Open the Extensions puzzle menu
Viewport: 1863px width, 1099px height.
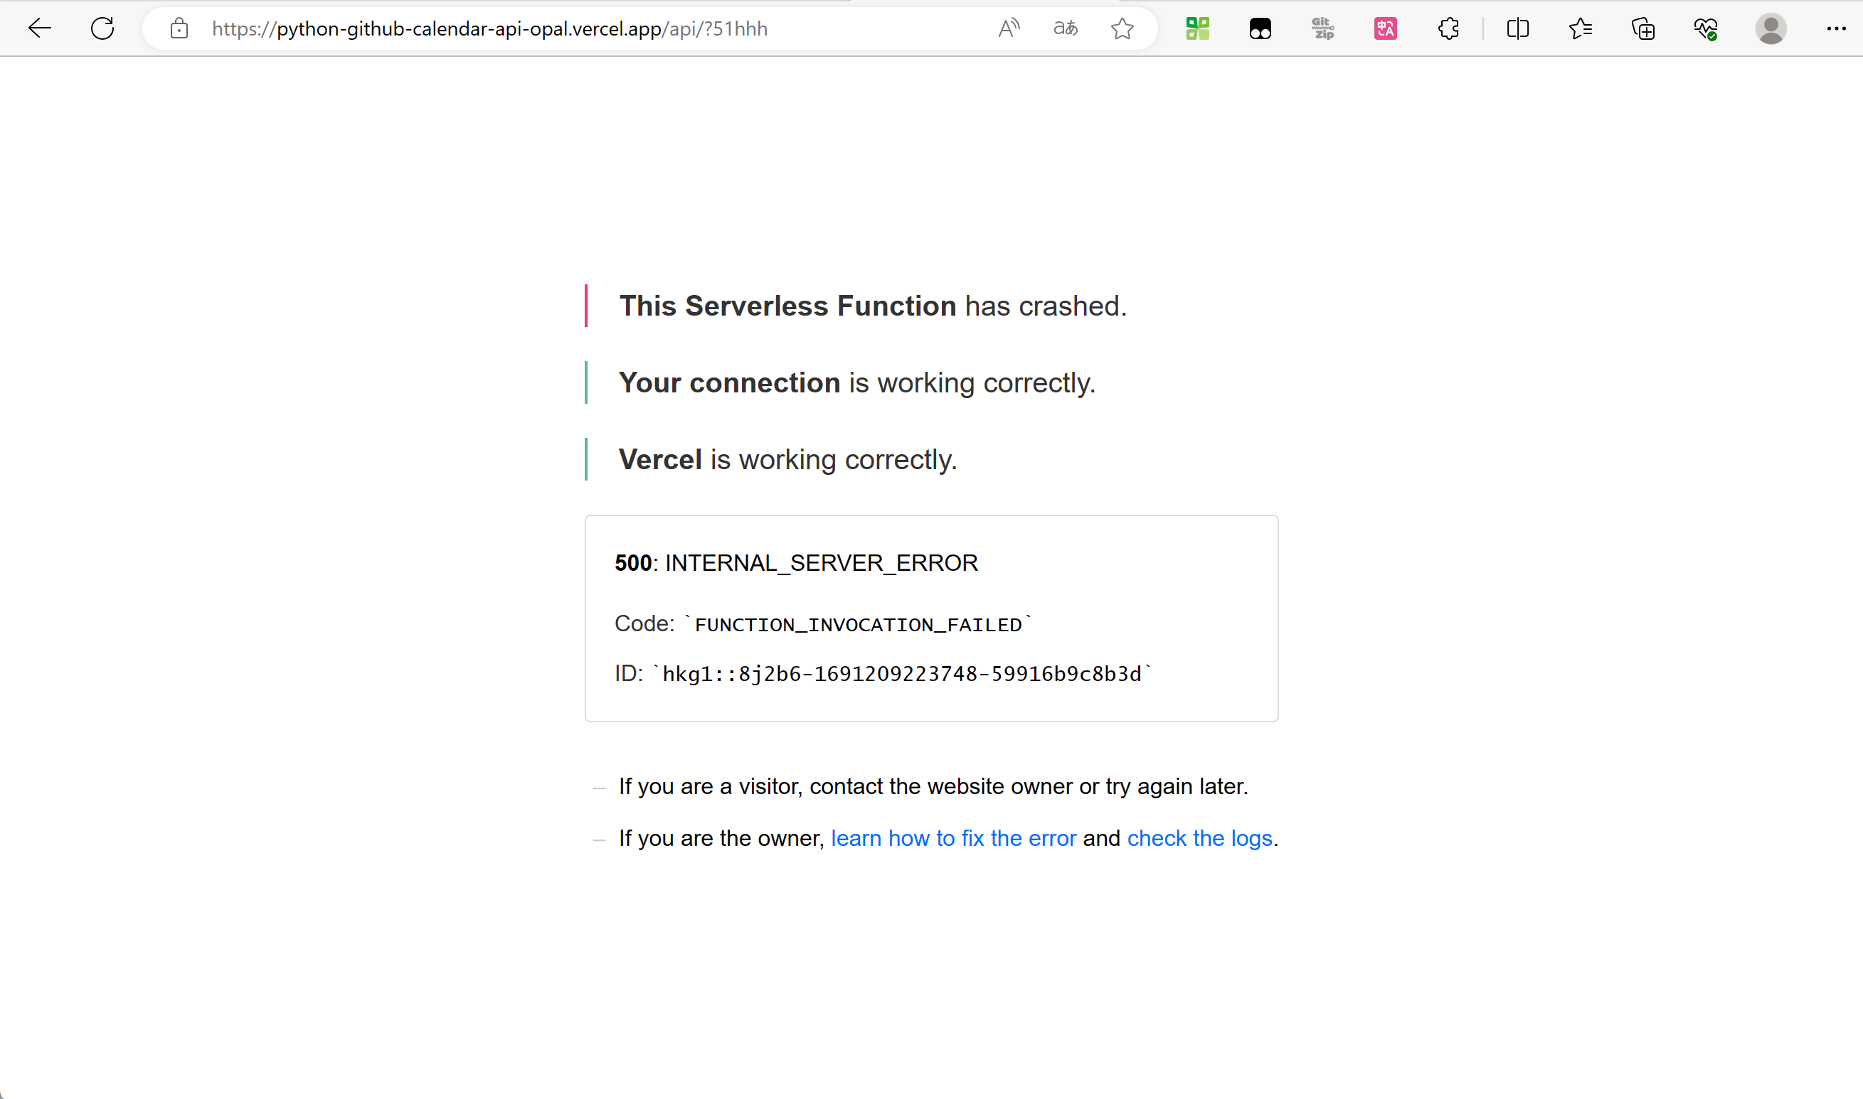(1448, 29)
